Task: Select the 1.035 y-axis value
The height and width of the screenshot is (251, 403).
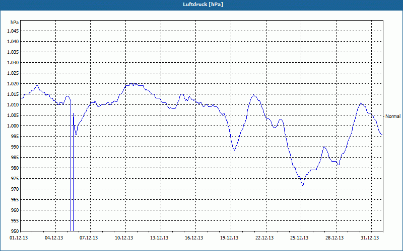Action: [13, 52]
